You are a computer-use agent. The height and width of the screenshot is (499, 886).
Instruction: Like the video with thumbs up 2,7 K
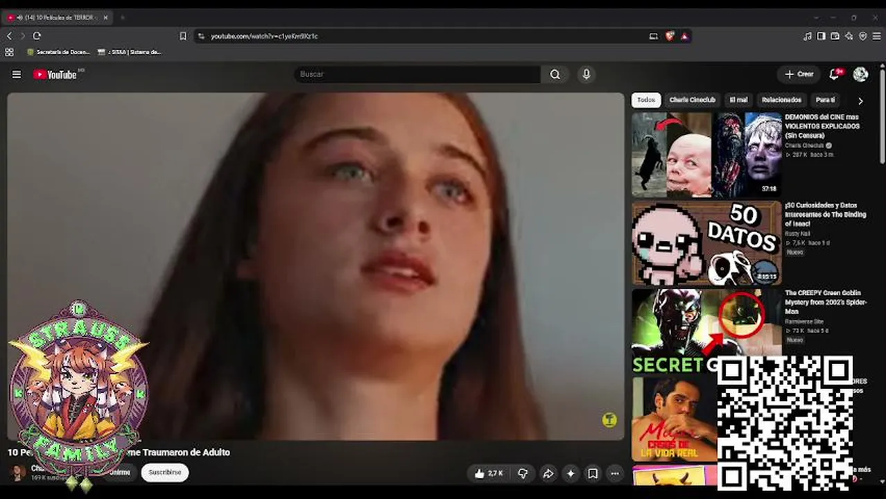click(489, 473)
